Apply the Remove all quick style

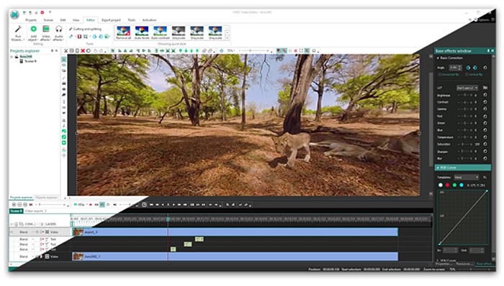(x=123, y=33)
